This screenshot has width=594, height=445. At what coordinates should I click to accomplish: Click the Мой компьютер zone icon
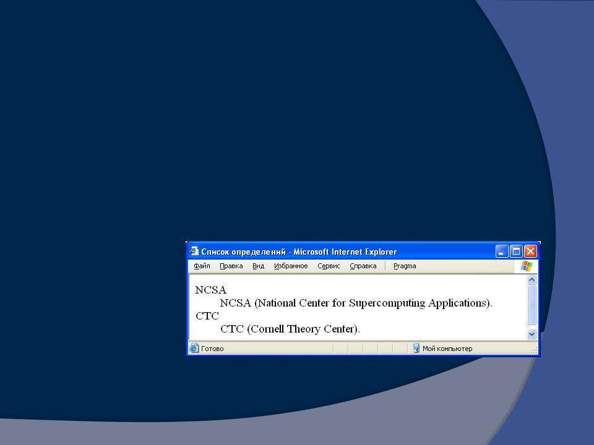point(416,348)
